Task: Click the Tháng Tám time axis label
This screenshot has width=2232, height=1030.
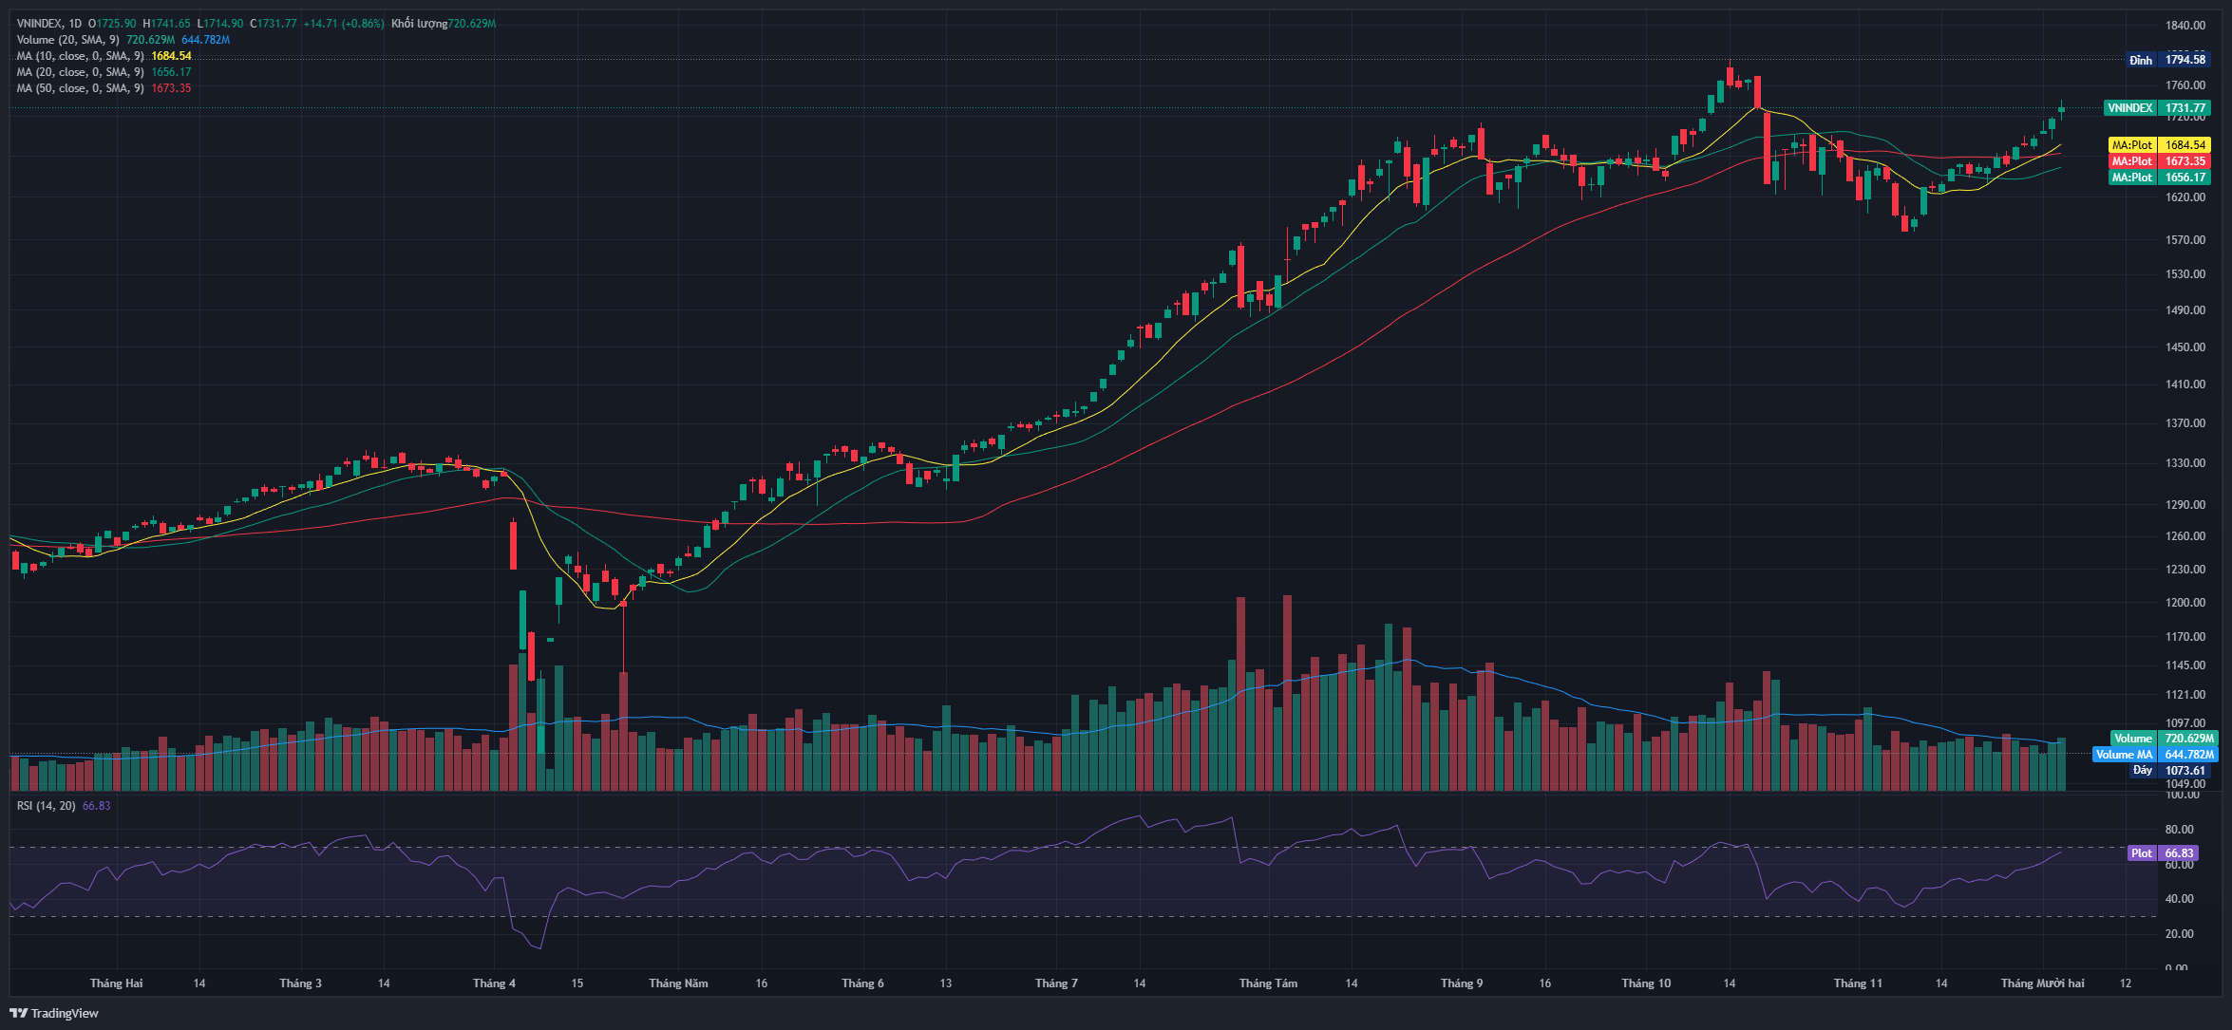Action: (x=1268, y=983)
